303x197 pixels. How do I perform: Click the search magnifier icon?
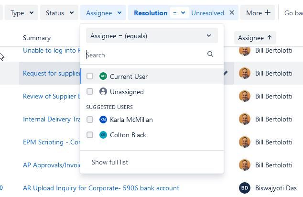(210, 54)
